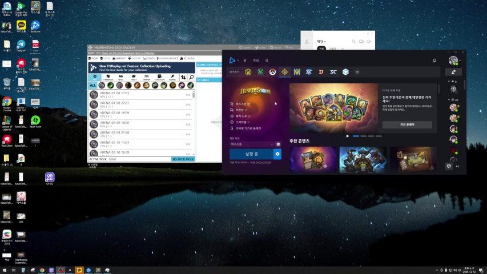Select the StarCraft Remastered game icon

point(333,72)
